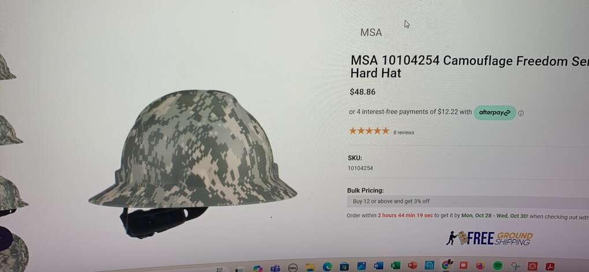Launch File Explorer from the taskbar
The width and height of the screenshot is (589, 272).
(310, 267)
